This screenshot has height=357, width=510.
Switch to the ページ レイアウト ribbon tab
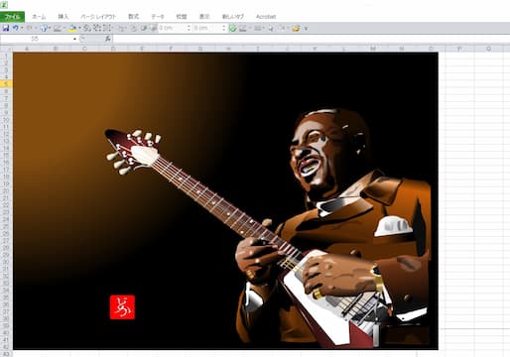click(x=98, y=17)
